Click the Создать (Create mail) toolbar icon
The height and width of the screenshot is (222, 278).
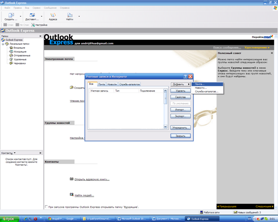click(x=11, y=15)
